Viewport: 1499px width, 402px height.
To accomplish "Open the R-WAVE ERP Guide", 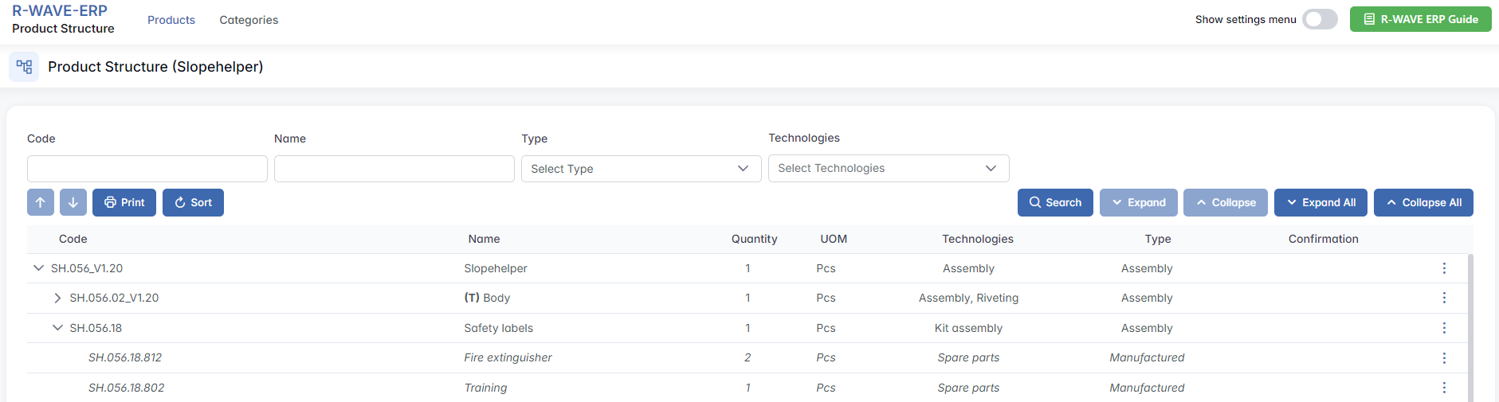I will [x=1420, y=19].
